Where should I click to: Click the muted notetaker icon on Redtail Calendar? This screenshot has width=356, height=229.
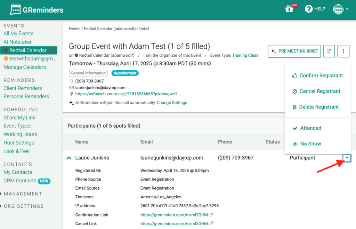51,50
